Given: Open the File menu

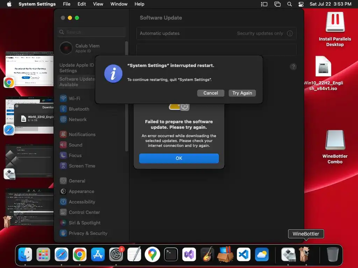Looking at the screenshot, I should (x=67, y=4).
